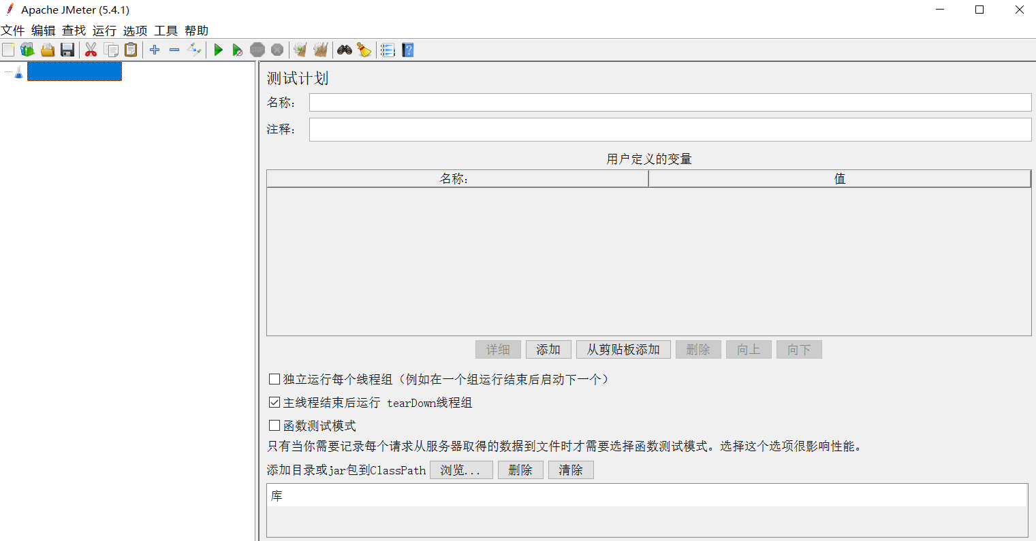Expand all nodes with plus icon

point(155,50)
